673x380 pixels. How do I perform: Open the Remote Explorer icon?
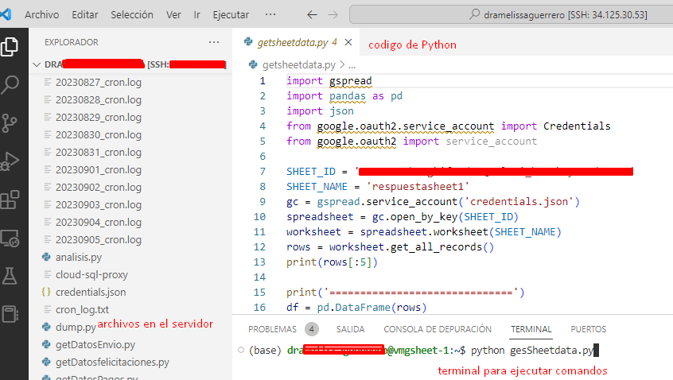pos(10,238)
